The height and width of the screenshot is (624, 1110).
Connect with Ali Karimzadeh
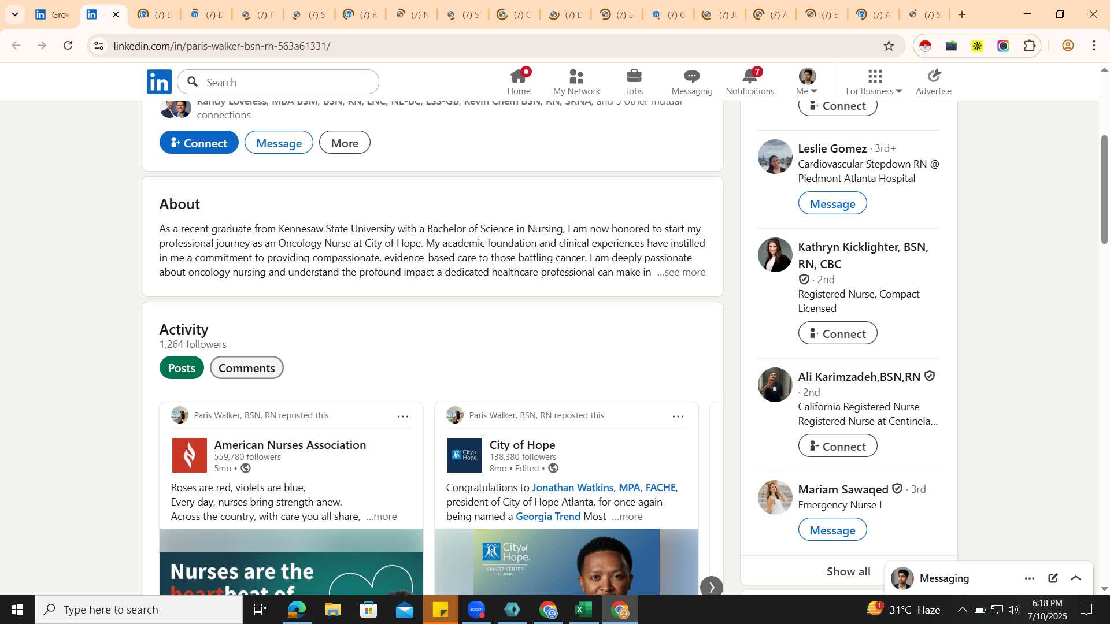click(x=838, y=446)
